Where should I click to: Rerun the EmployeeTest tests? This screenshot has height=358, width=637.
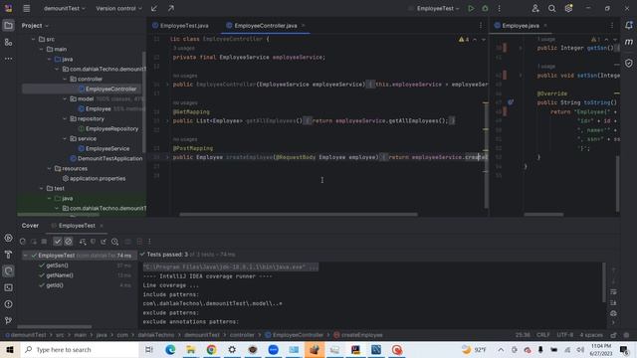[x=23, y=242]
